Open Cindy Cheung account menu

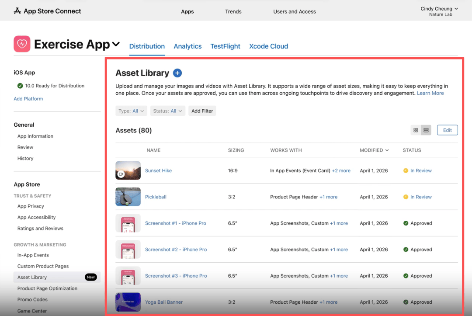pyautogui.click(x=439, y=11)
